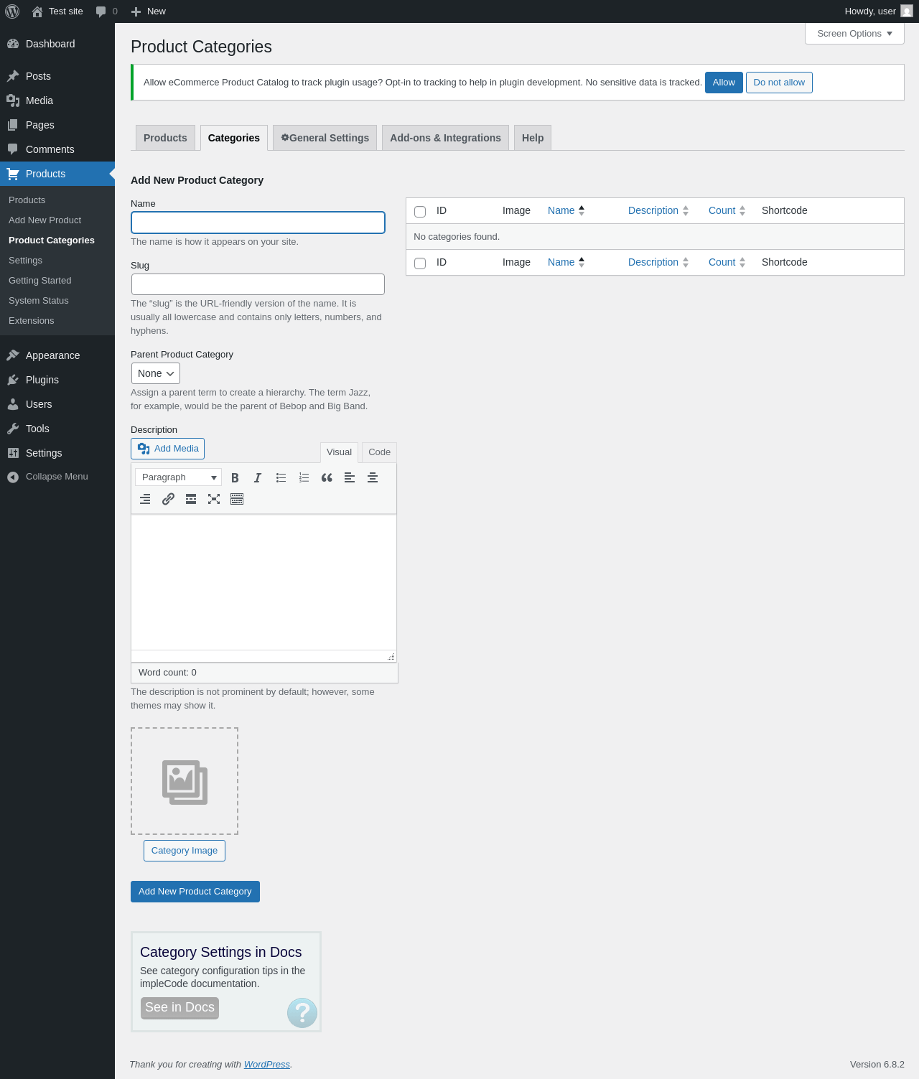Open Media in the sidebar
Viewport: 919px width, 1079px height.
pyautogui.click(x=57, y=101)
